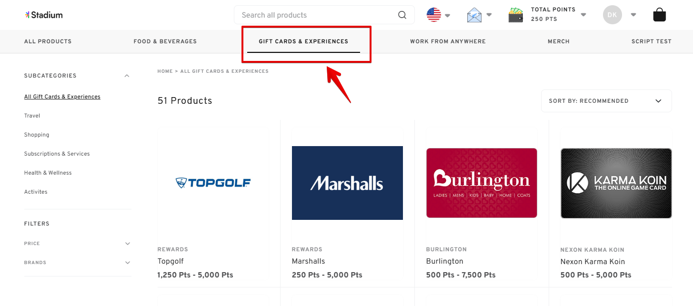
Task: Collapse the Subcategories section
Action: [x=127, y=76]
